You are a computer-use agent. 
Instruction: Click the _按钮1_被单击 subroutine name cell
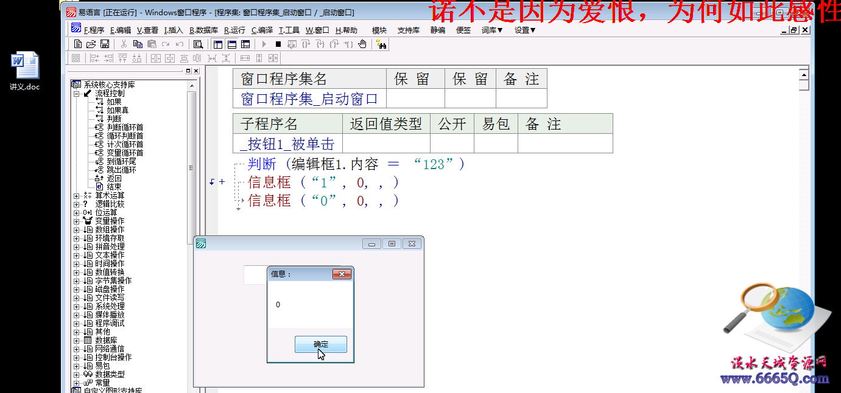(287, 144)
